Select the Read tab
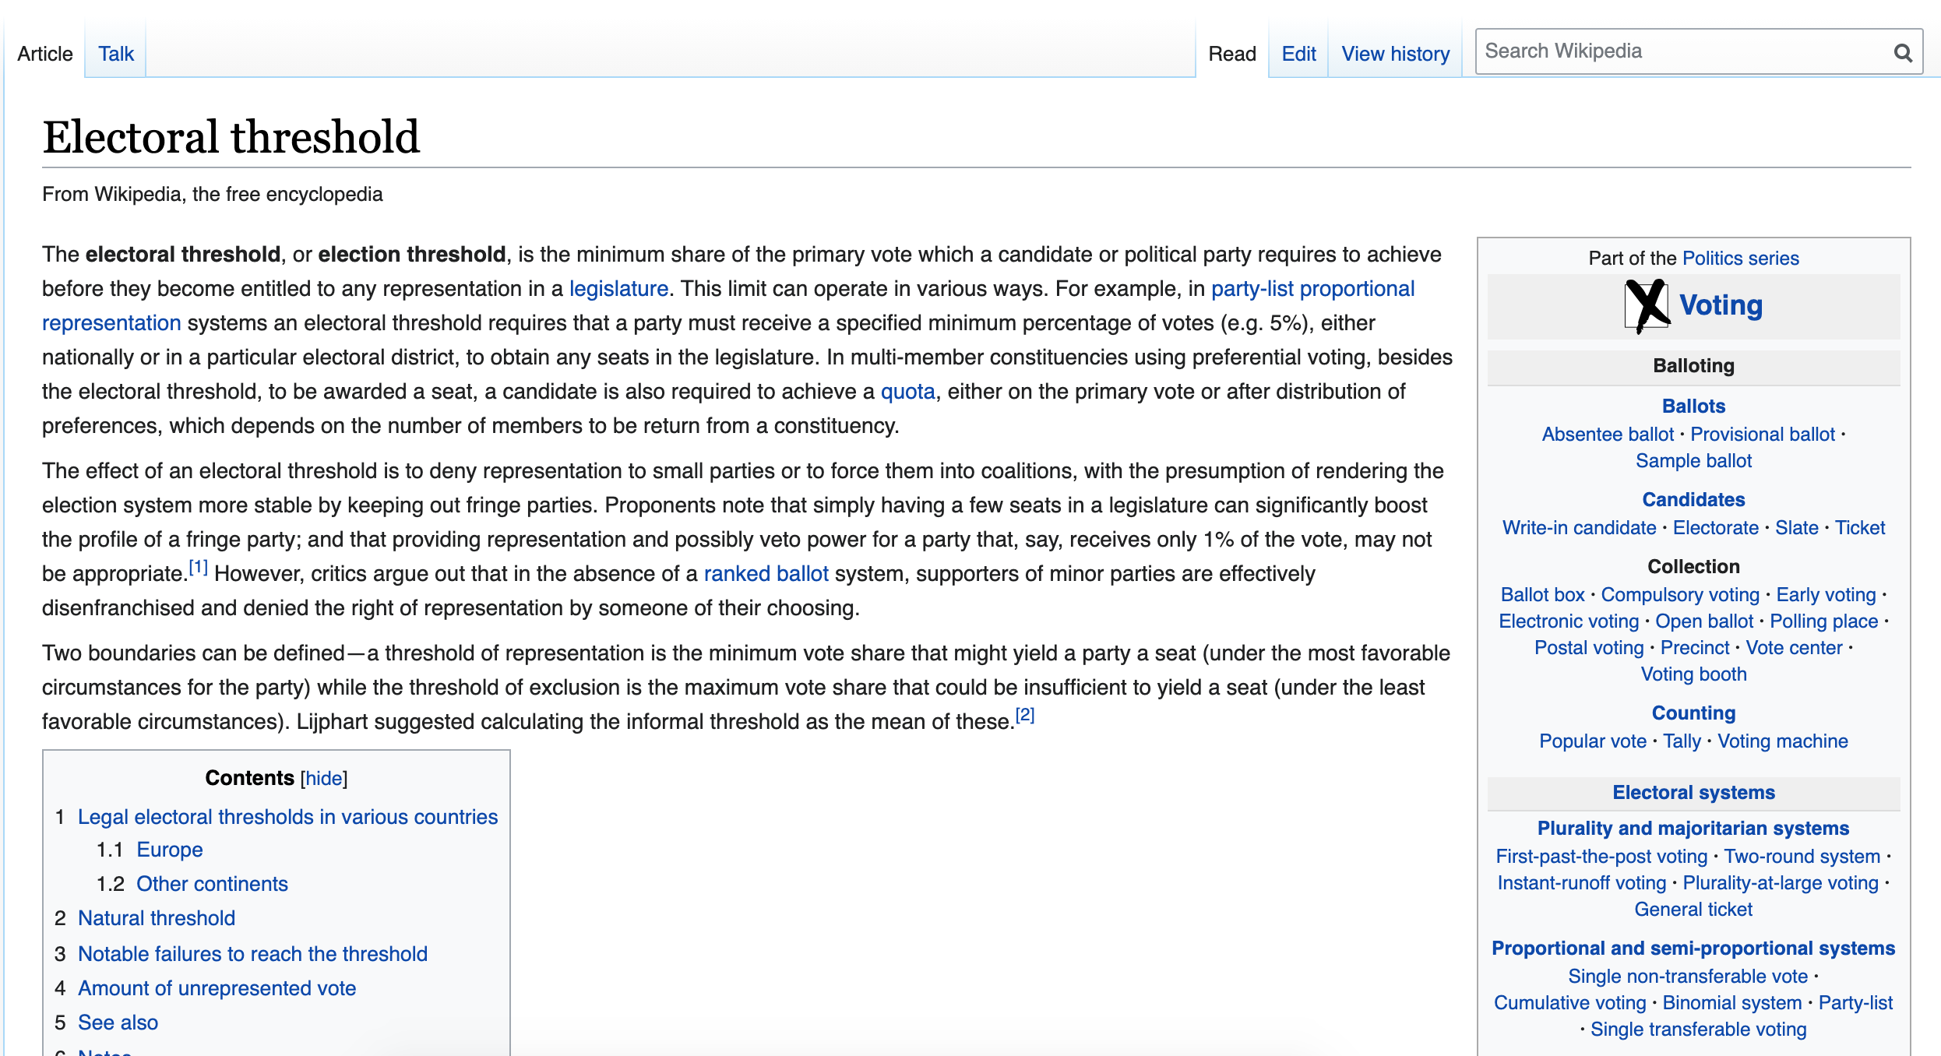The height and width of the screenshot is (1056, 1941). pos(1232,54)
